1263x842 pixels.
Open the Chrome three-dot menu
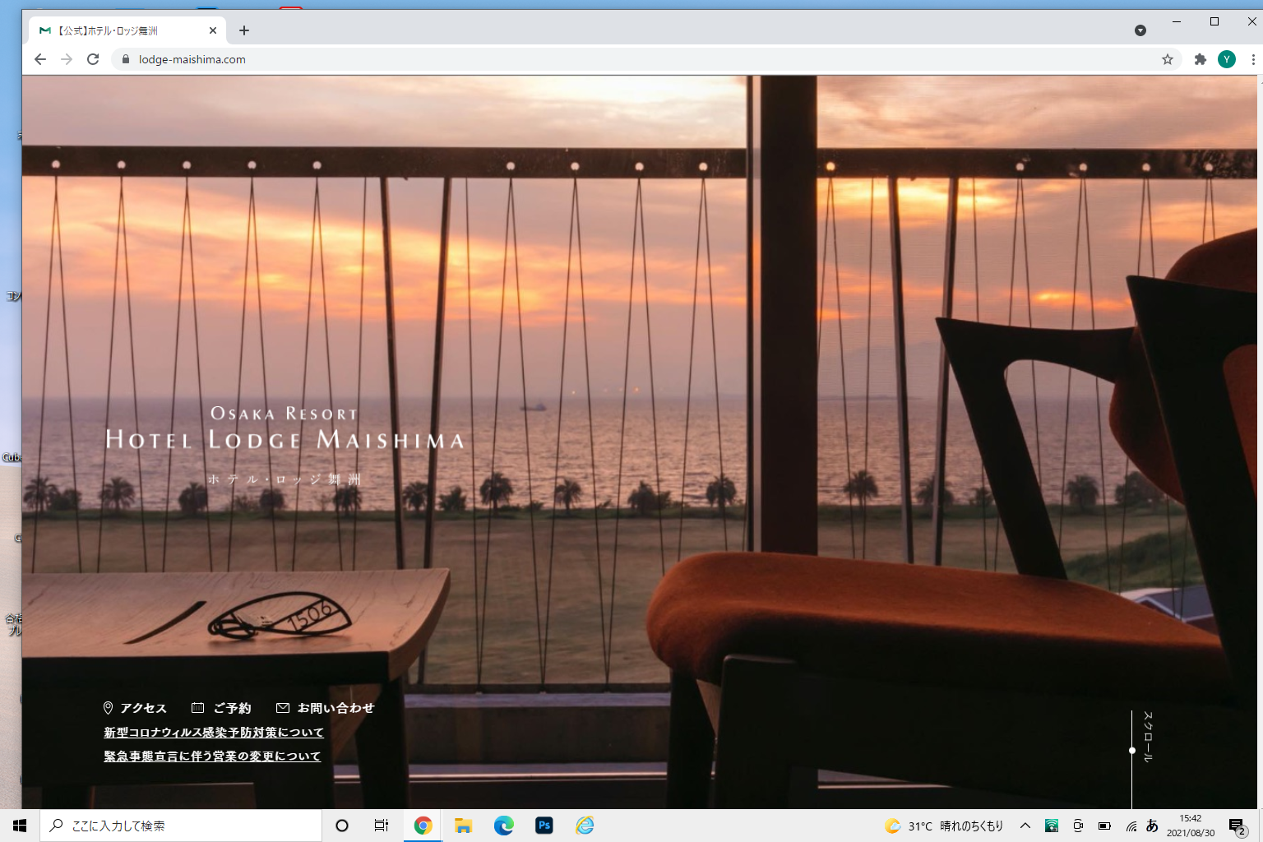(x=1252, y=59)
